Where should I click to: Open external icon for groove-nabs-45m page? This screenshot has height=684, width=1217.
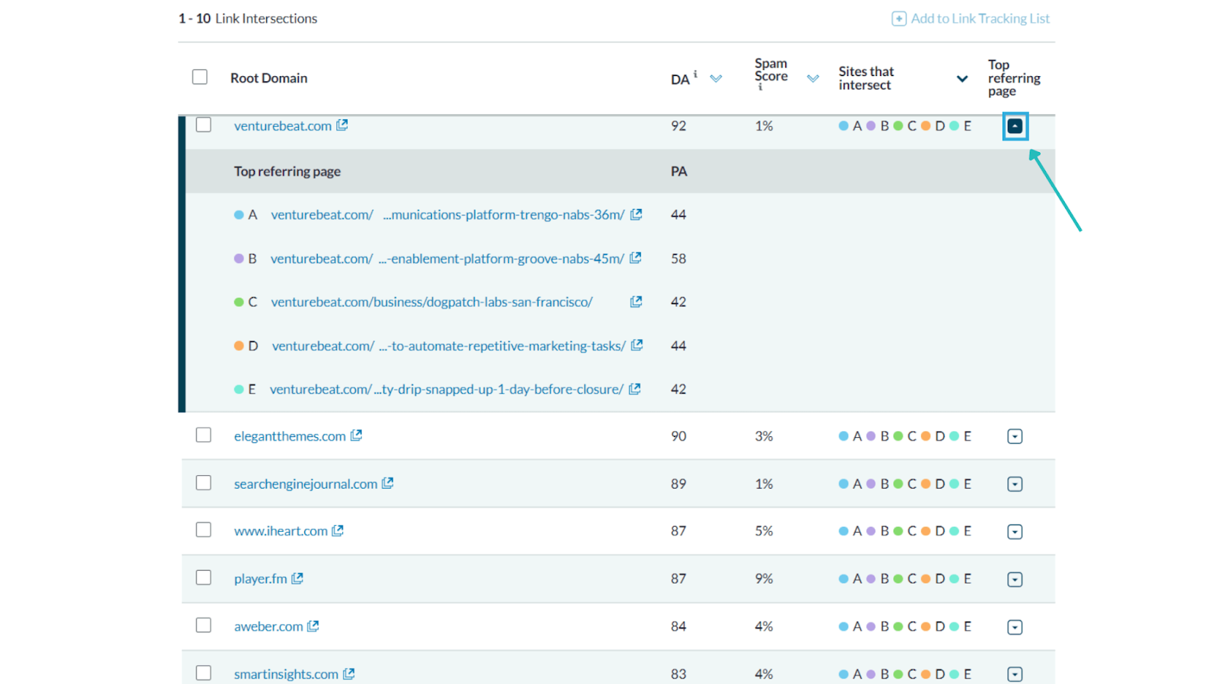coord(636,258)
